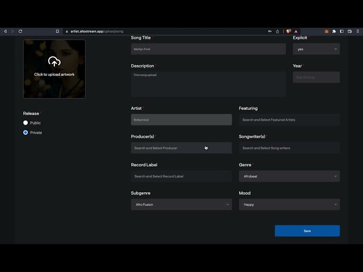Click the blue Save button
Viewport: 363px width, 272px height.
[307, 231]
